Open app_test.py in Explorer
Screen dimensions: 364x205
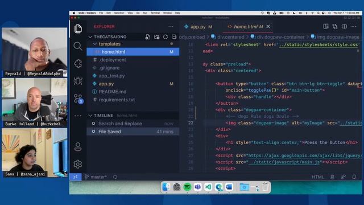[133, 76]
